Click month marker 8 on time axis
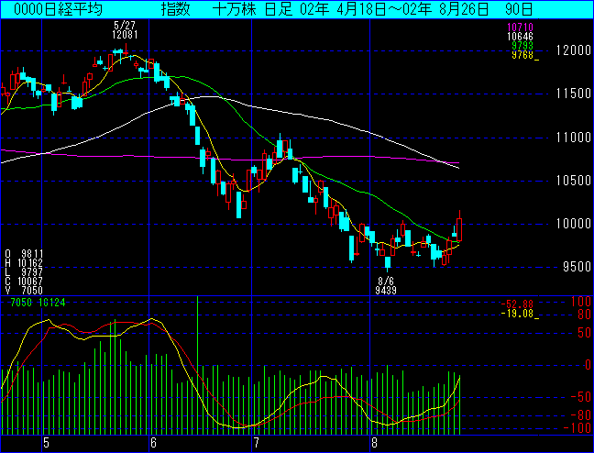The width and height of the screenshot is (594, 453). click(x=374, y=443)
